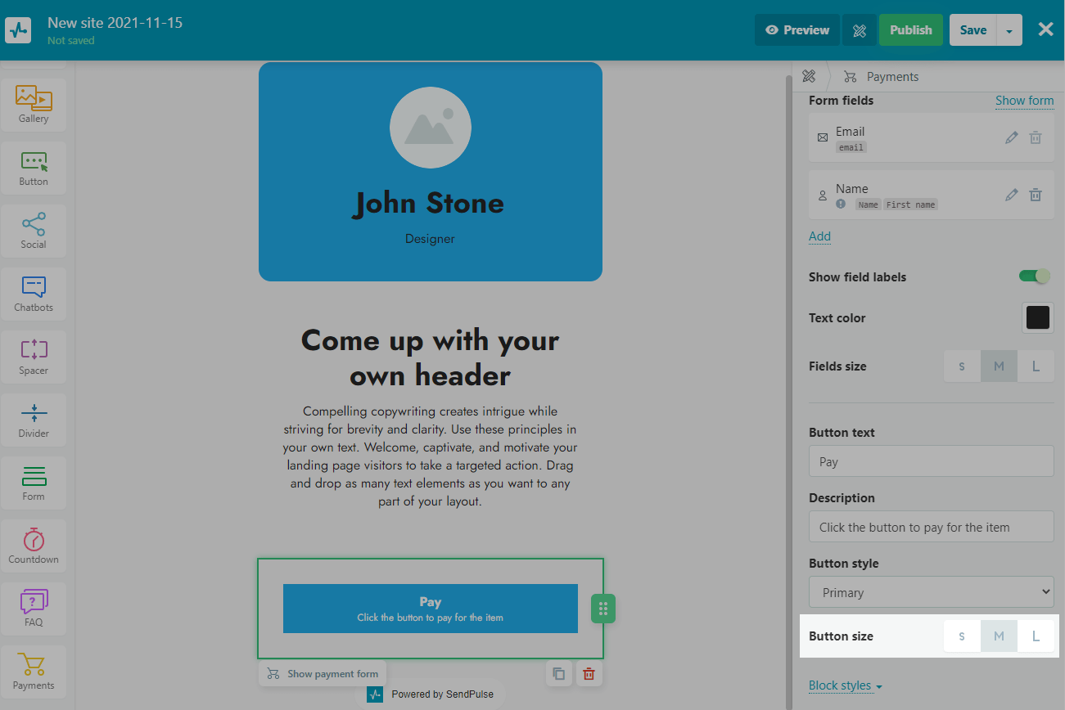The width and height of the screenshot is (1065, 710).
Task: Click the Form fields section label
Action: 842,101
